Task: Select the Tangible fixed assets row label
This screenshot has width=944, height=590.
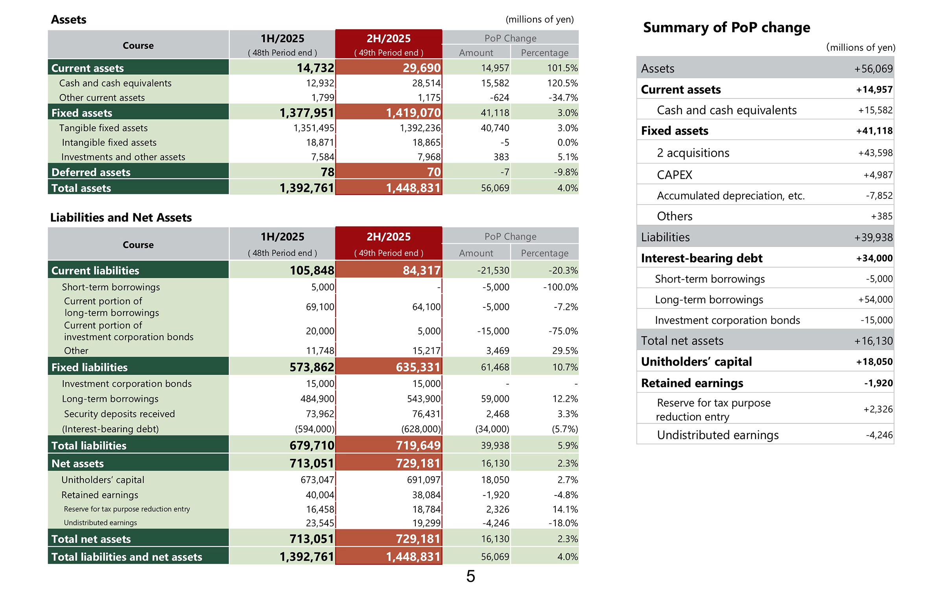Action: coord(103,128)
